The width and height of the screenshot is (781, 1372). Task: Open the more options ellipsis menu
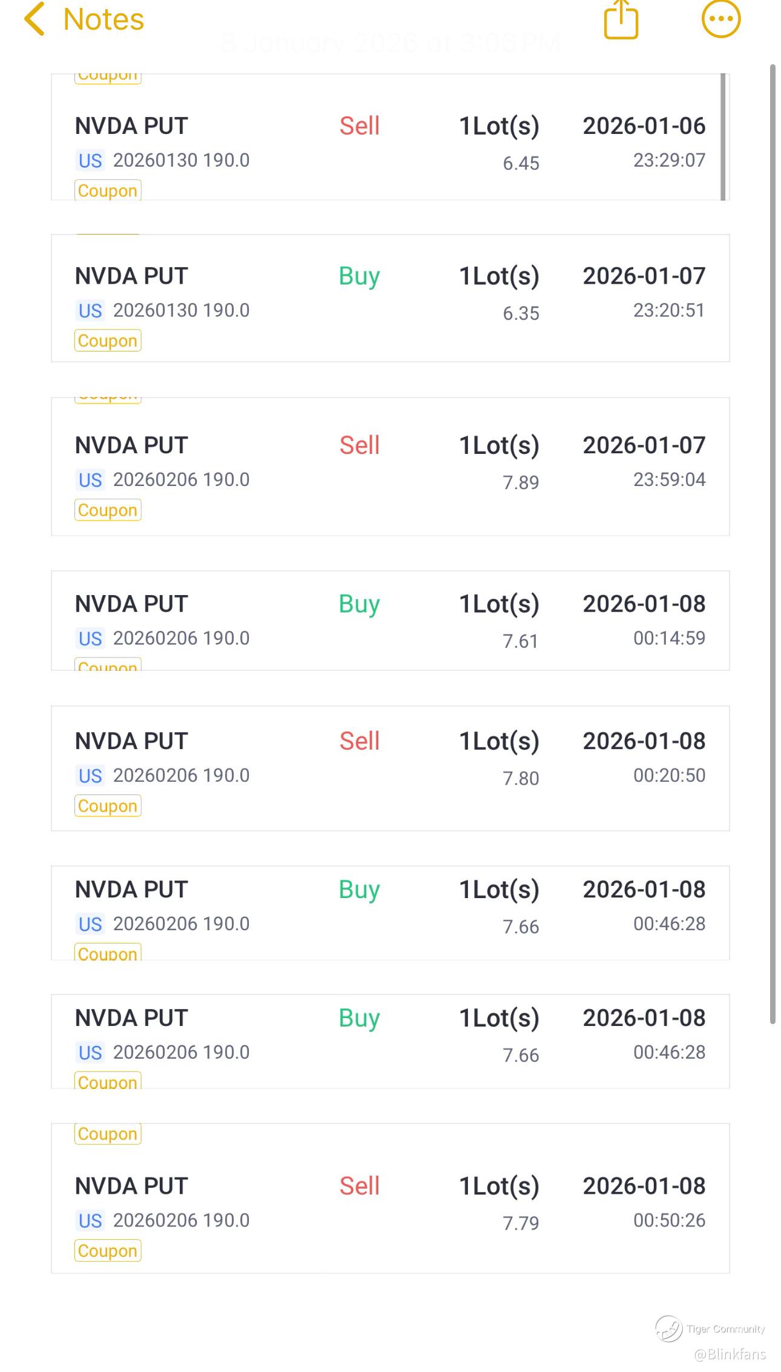[720, 19]
